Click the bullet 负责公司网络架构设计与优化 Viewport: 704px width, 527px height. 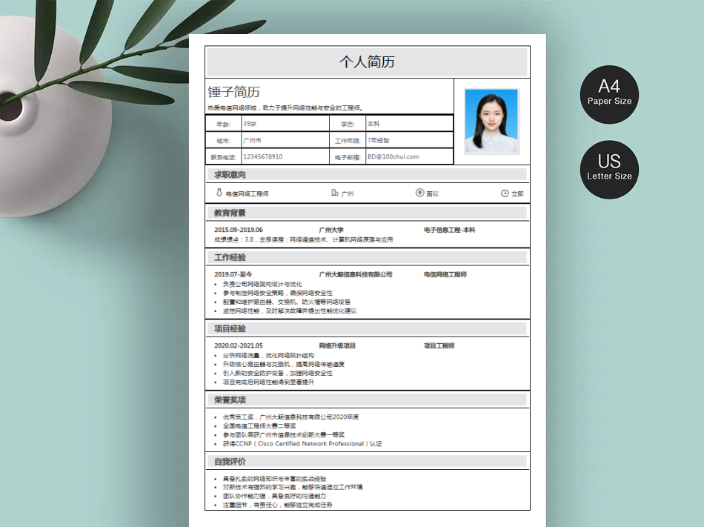click(262, 284)
